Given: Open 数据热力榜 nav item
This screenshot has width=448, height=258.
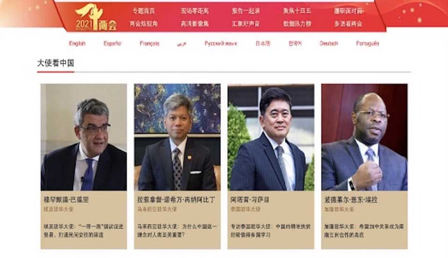Looking at the screenshot, I should tap(297, 24).
